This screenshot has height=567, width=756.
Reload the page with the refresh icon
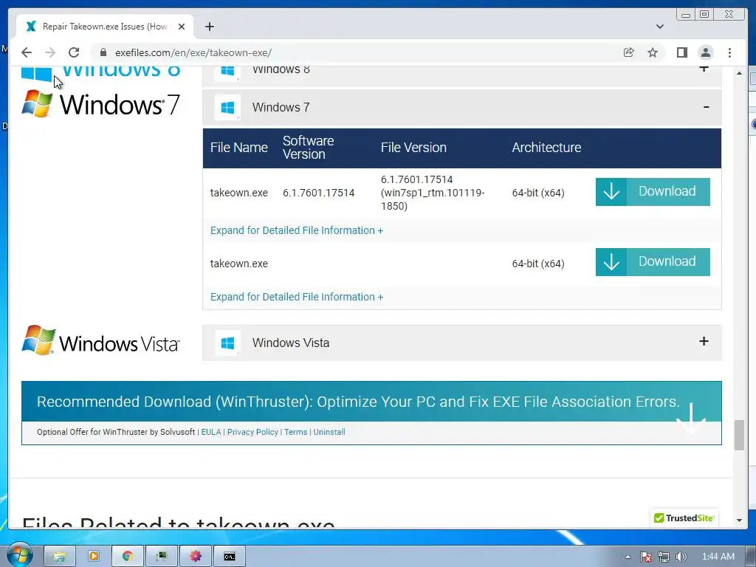coord(74,52)
